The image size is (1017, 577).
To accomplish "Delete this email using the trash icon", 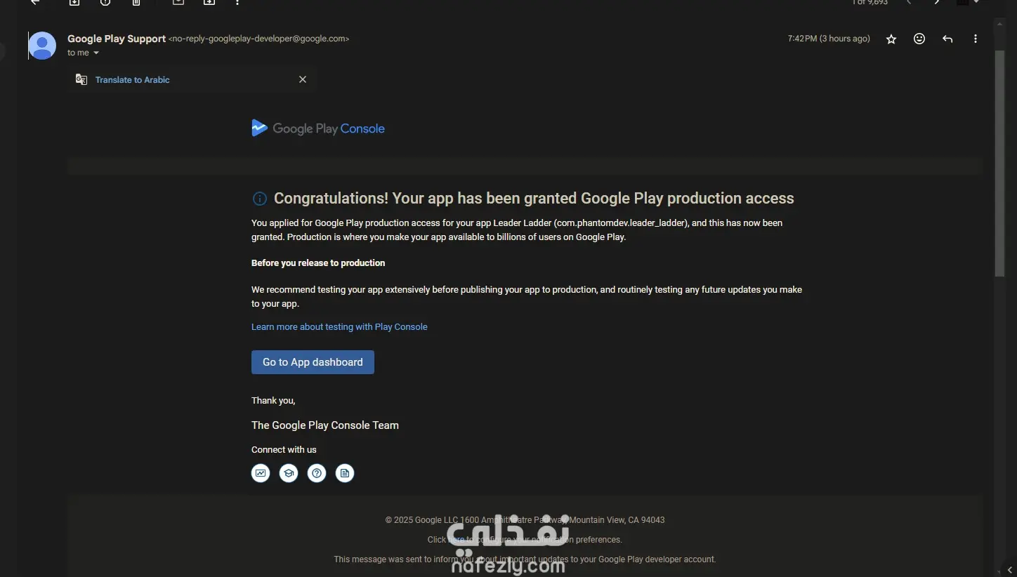I will click(x=136, y=3).
